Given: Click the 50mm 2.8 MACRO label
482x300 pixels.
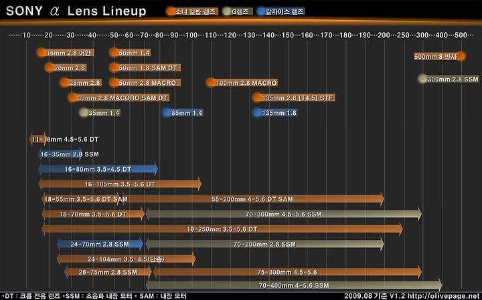Looking at the screenshot, I should 145,83.
